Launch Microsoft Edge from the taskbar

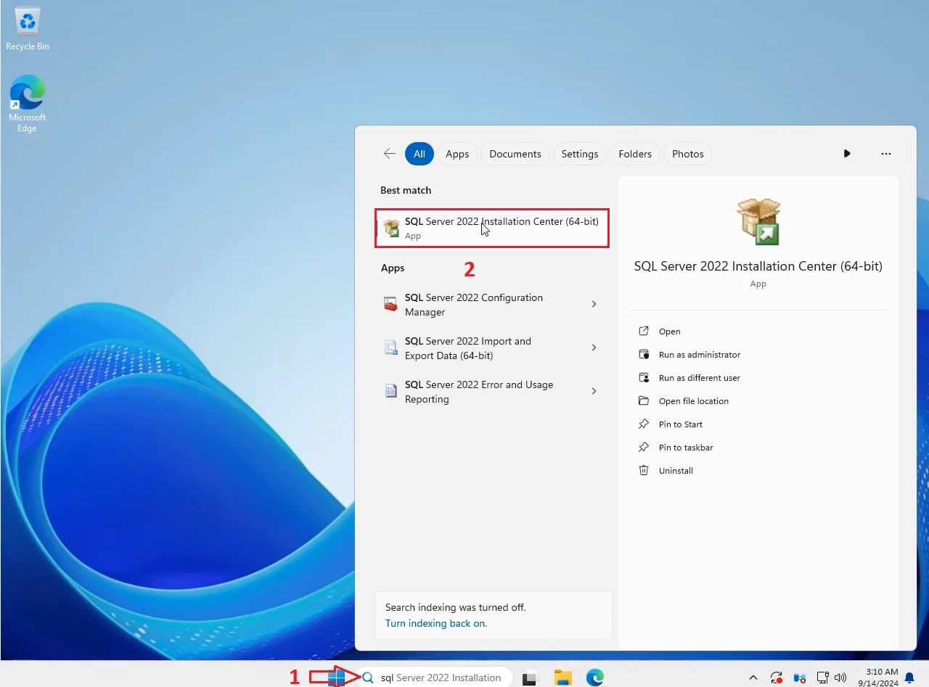[x=595, y=678]
